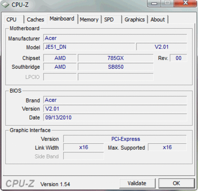Click the Rev. field showing 00
Screen dimensions: 198x191
tap(178, 58)
